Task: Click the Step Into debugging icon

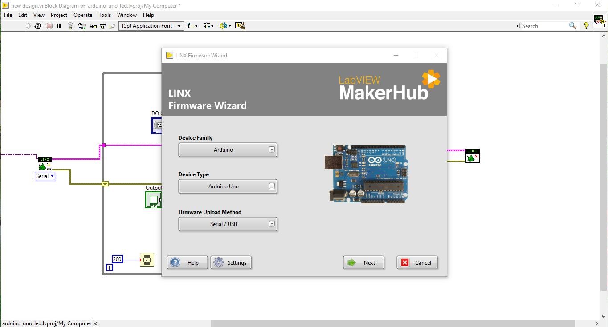Action: tap(93, 26)
